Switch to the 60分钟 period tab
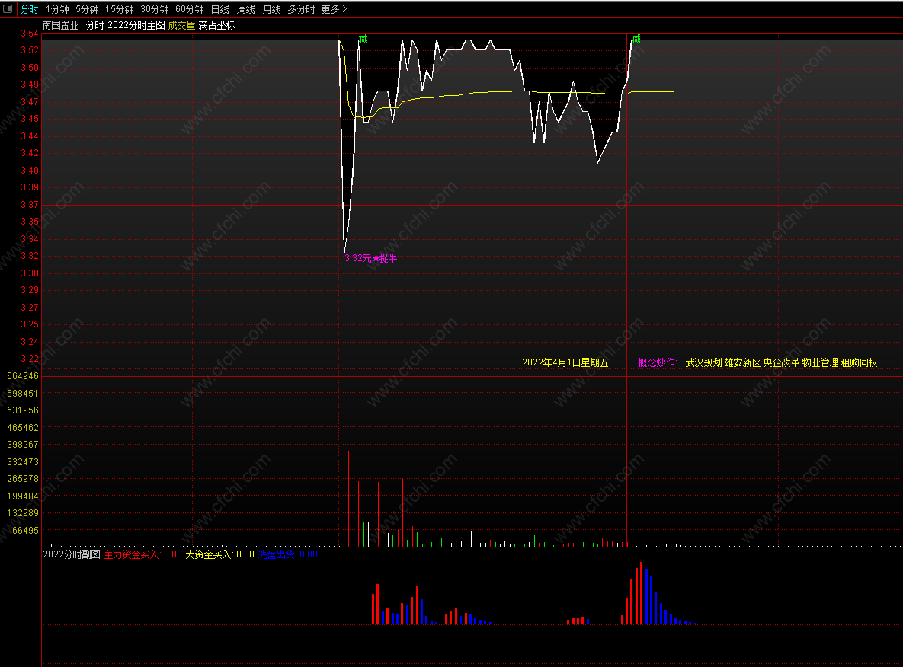903x667 pixels. tap(190, 9)
